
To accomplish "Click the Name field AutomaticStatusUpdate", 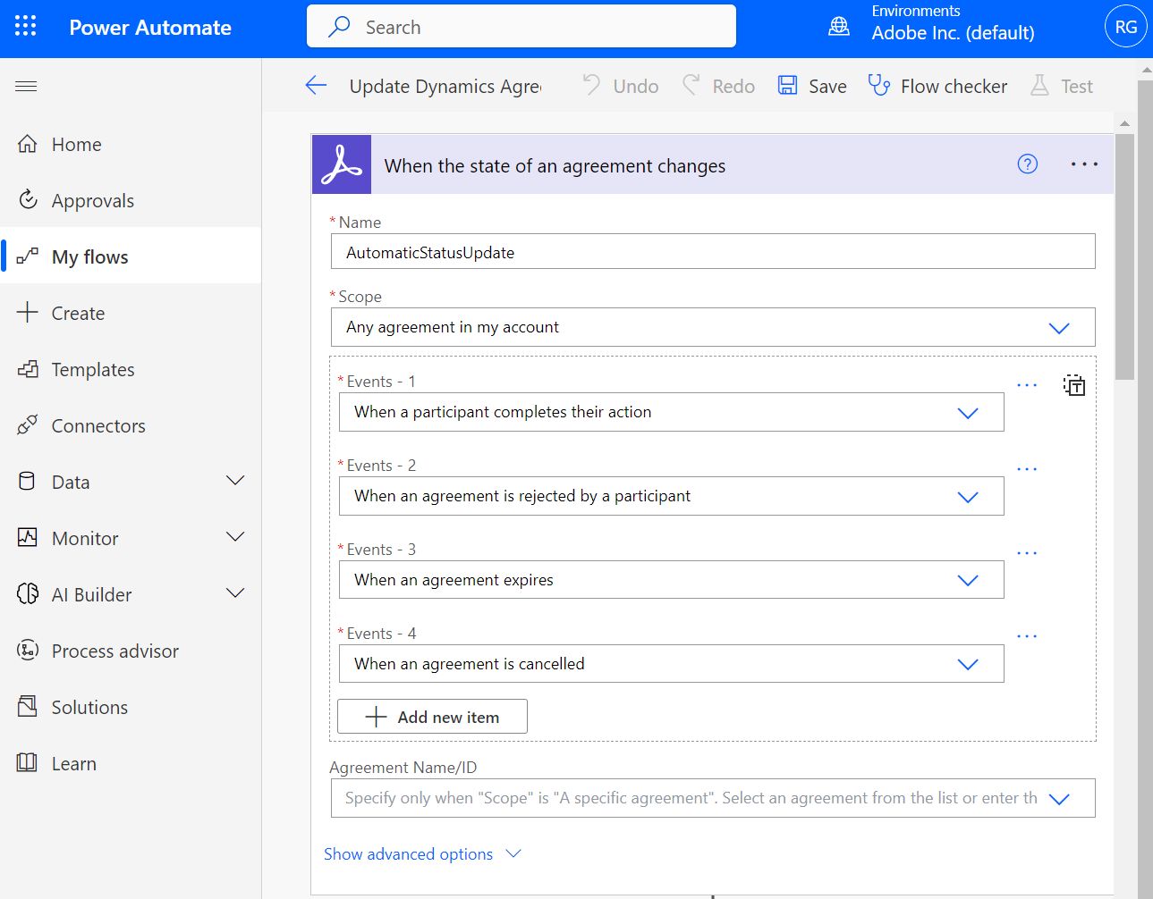I will click(713, 251).
